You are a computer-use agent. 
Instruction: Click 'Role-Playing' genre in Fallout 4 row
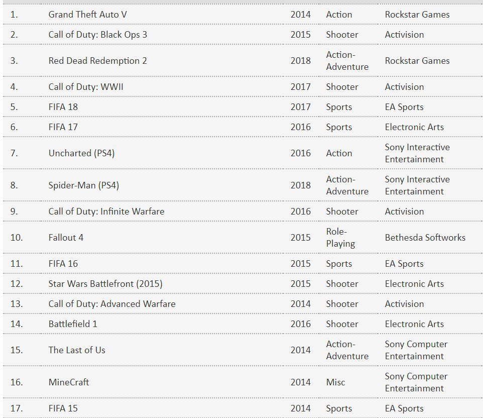(341, 238)
